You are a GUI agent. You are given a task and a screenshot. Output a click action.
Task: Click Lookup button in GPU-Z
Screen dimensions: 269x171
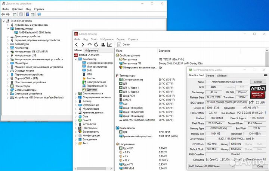258,82
